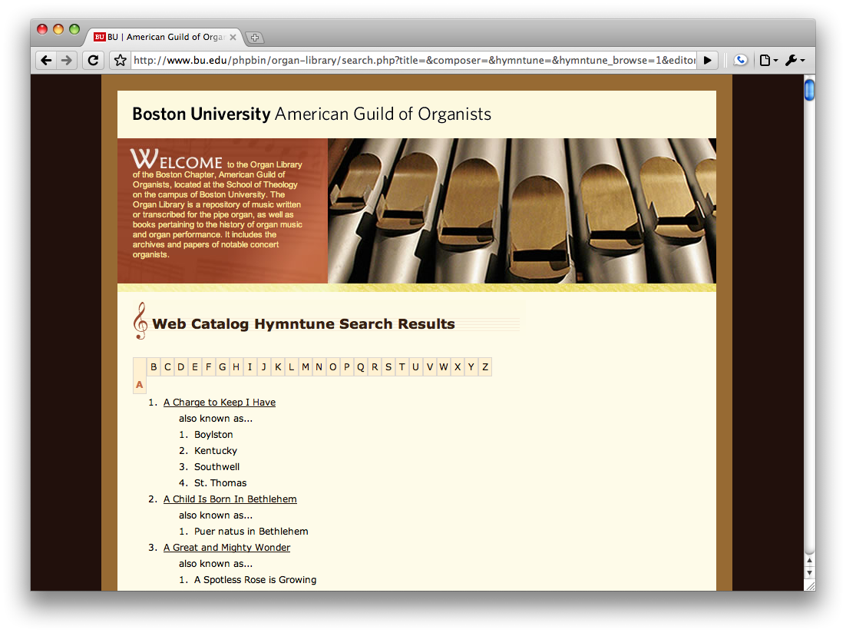This screenshot has width=846, height=633.
Task: Browse hymntunes starting with letter K
Action: [x=278, y=366]
